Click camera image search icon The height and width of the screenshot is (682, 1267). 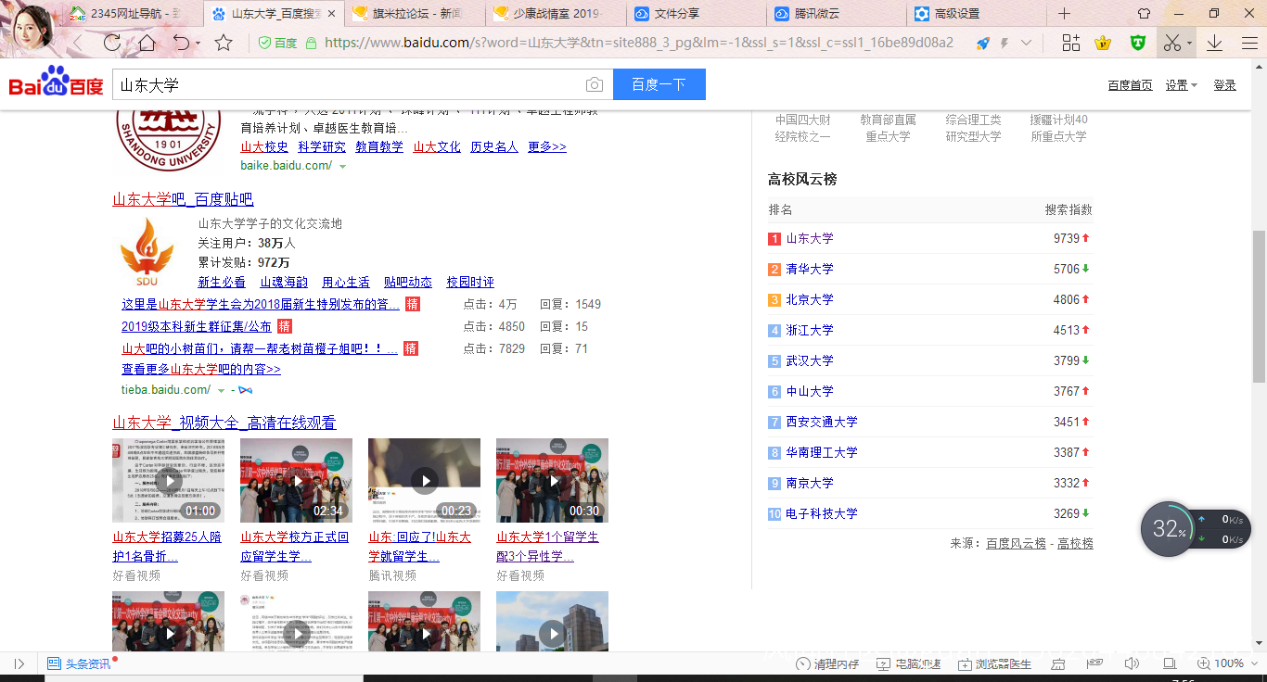click(x=594, y=85)
